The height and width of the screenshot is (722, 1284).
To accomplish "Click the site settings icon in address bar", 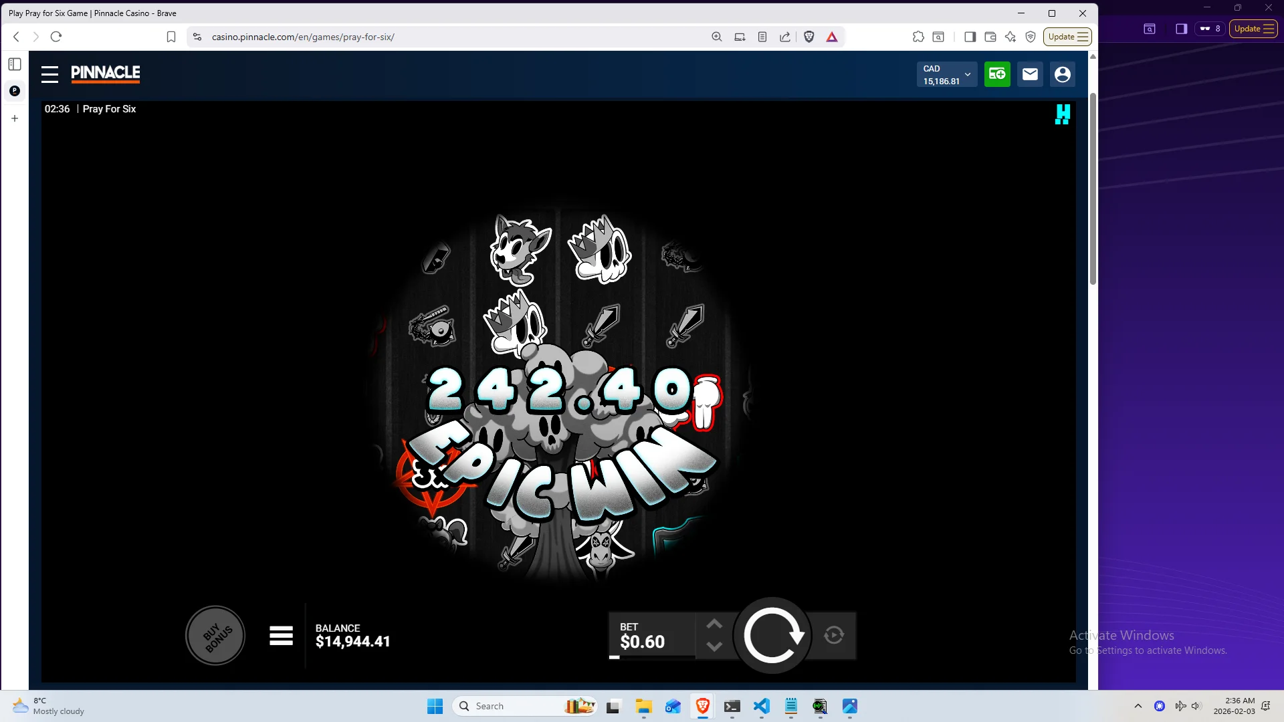I will 197,37.
